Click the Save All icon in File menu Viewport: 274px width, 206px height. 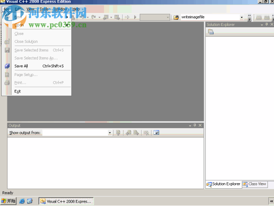coord(7,66)
